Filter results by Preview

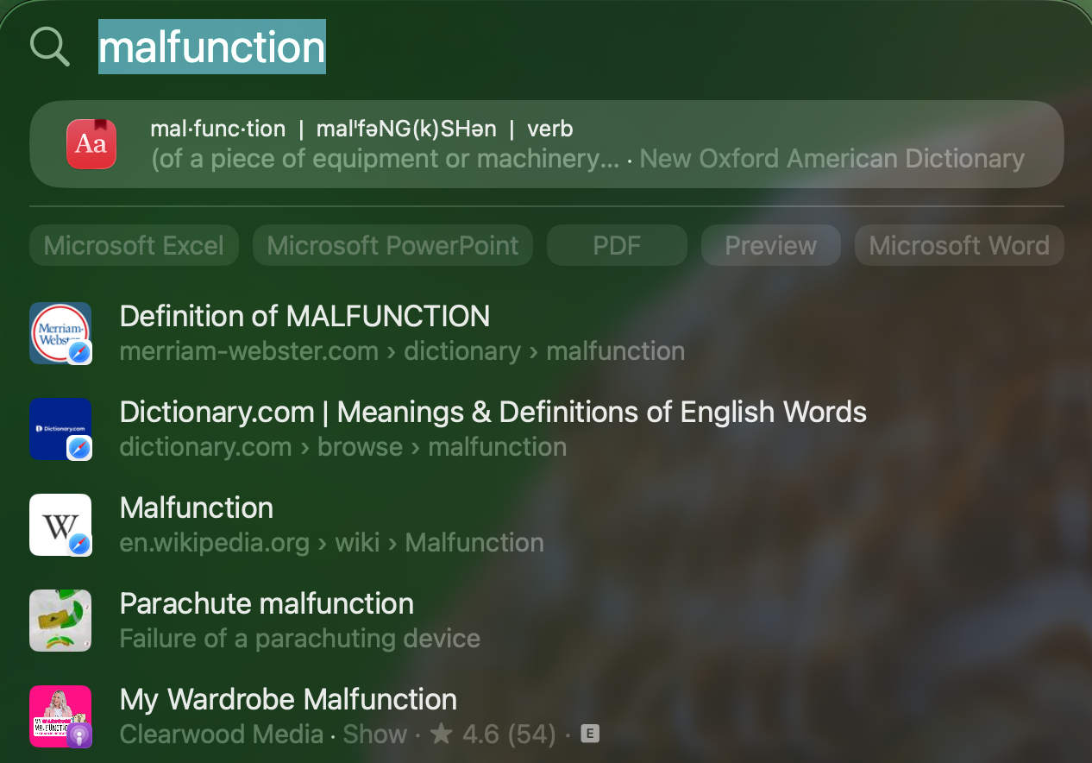(770, 245)
